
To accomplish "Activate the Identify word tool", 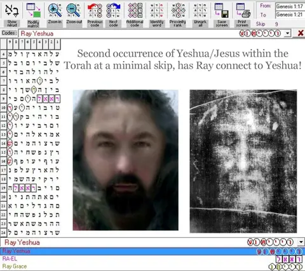I will click(157, 10).
